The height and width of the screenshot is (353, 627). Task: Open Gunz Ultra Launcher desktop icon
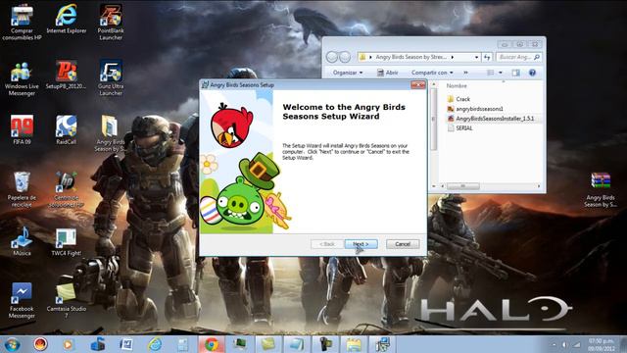tap(111, 78)
